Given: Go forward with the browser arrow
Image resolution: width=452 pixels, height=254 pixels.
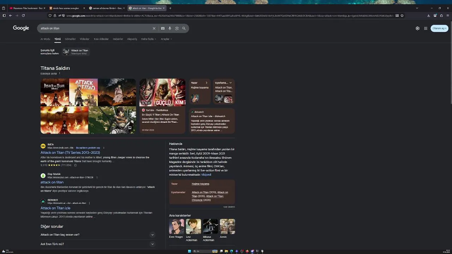Looking at the screenshot, I should click(x=17, y=16).
